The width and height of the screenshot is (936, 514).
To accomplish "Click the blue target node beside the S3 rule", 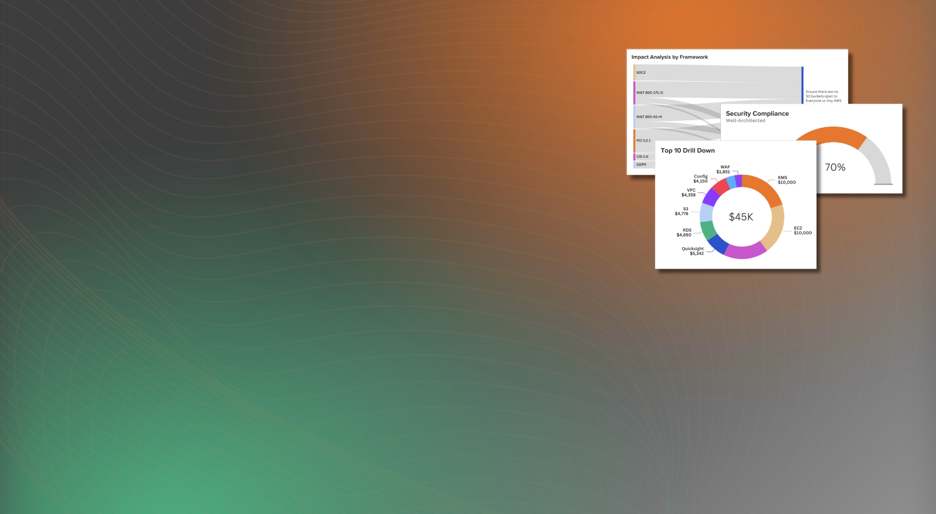I will tap(801, 84).
